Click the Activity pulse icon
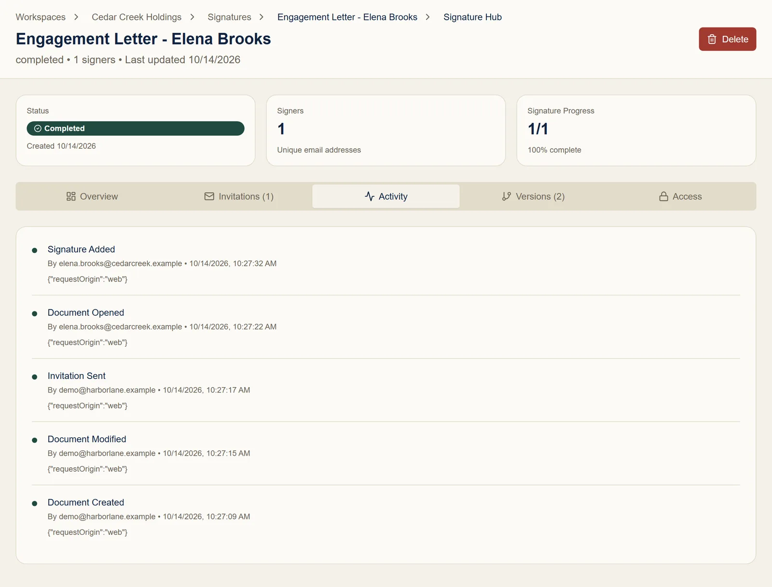The height and width of the screenshot is (587, 772). [x=370, y=196]
